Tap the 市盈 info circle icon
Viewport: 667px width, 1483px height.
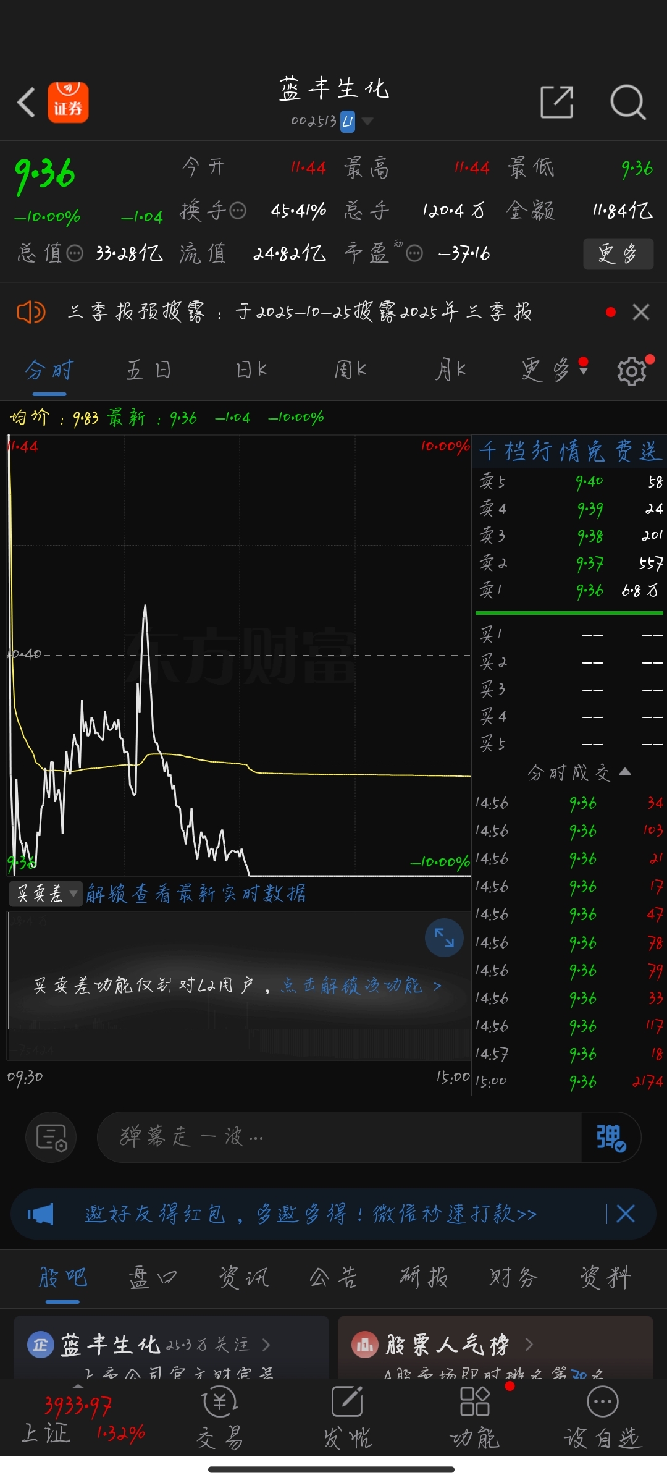click(x=414, y=253)
